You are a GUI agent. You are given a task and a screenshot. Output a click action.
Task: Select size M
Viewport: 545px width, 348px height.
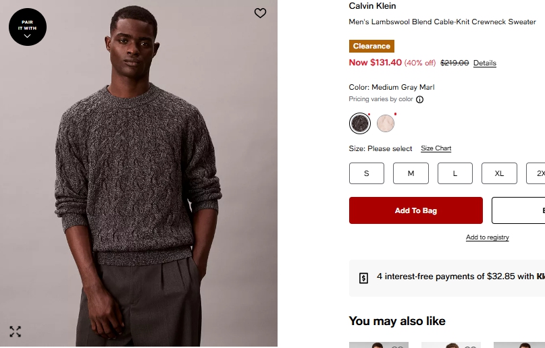(411, 173)
